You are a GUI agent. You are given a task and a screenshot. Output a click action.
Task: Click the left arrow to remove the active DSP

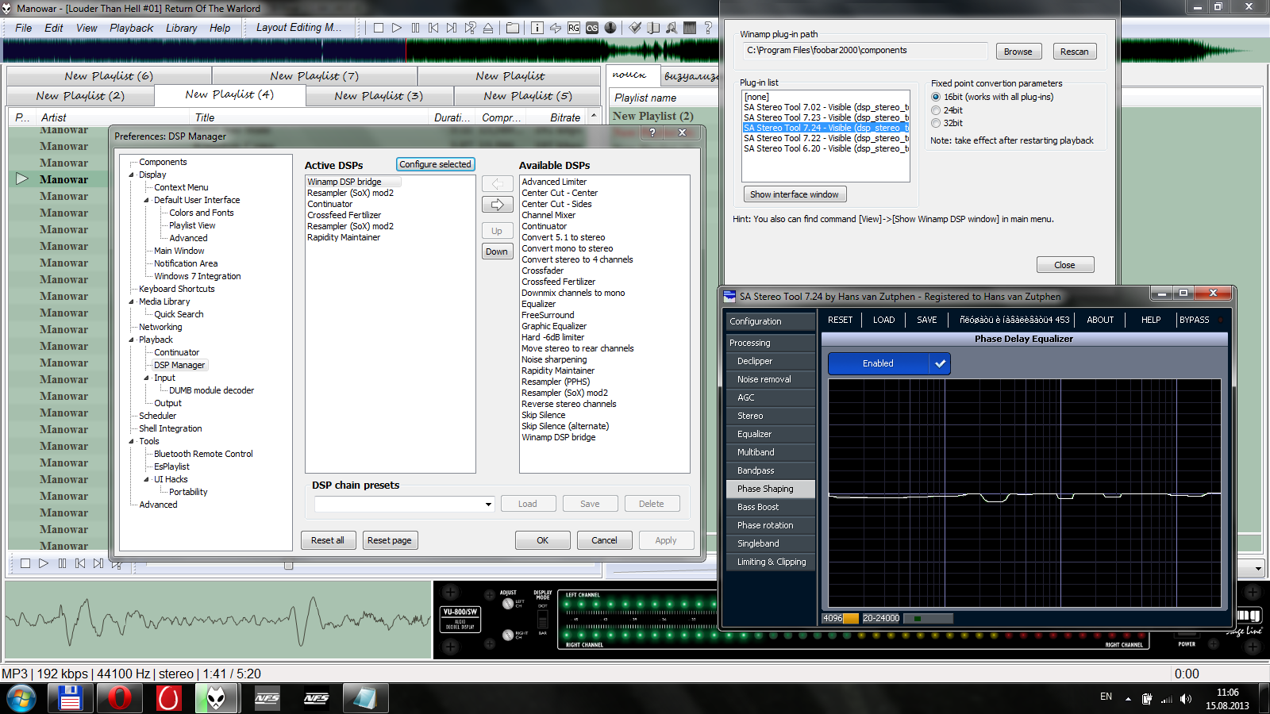pos(498,184)
